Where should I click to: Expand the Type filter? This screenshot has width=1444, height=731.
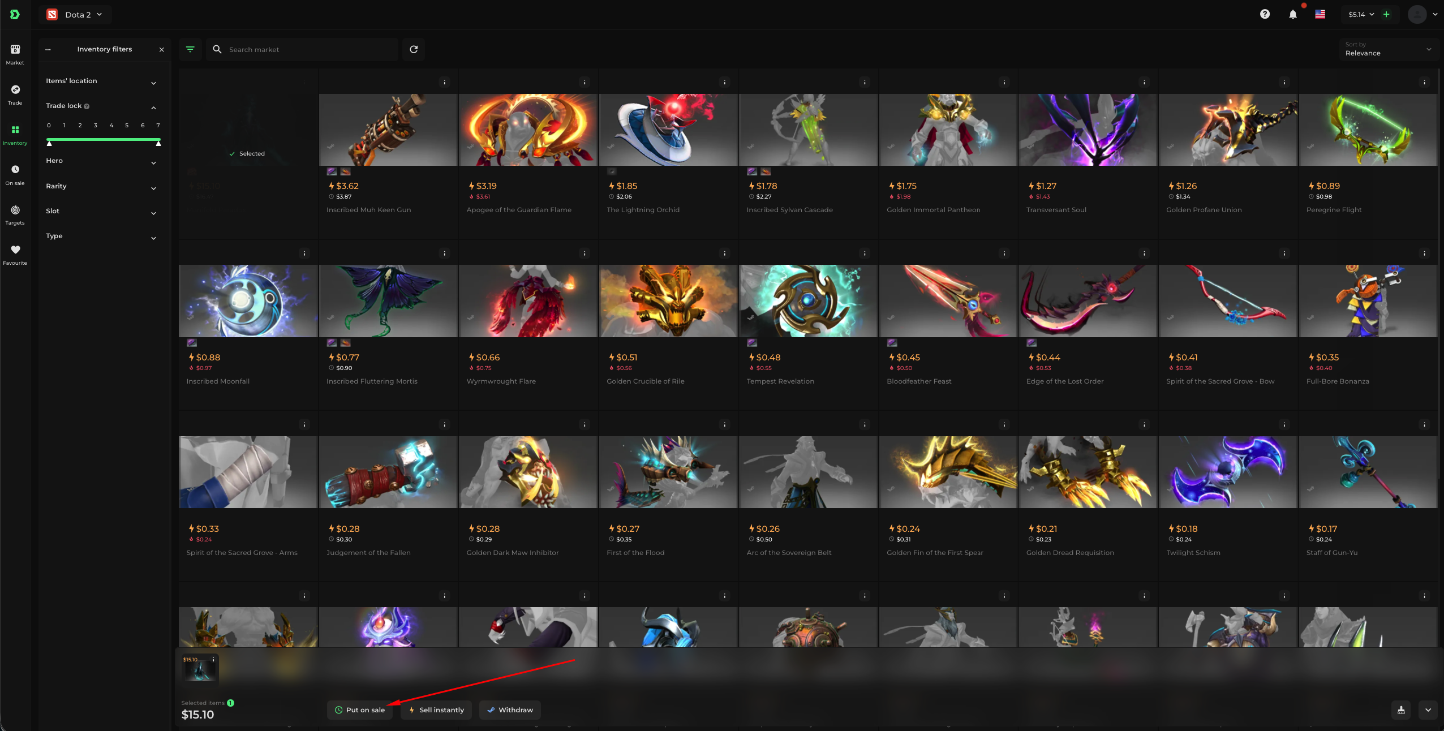coord(101,236)
